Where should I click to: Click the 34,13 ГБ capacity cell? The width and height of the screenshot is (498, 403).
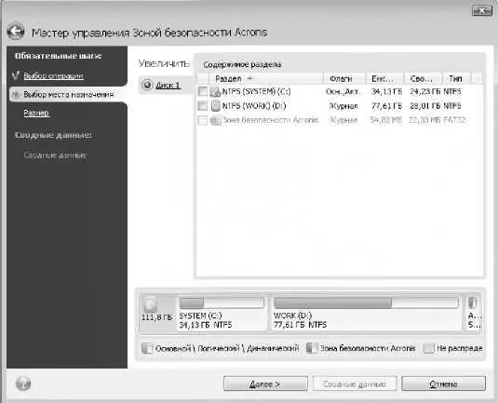coord(386,91)
